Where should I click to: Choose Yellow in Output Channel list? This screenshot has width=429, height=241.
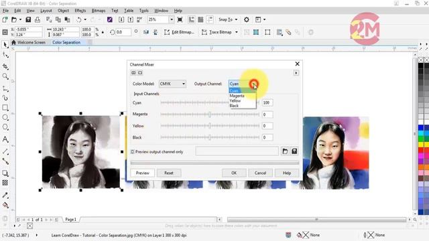243,101
